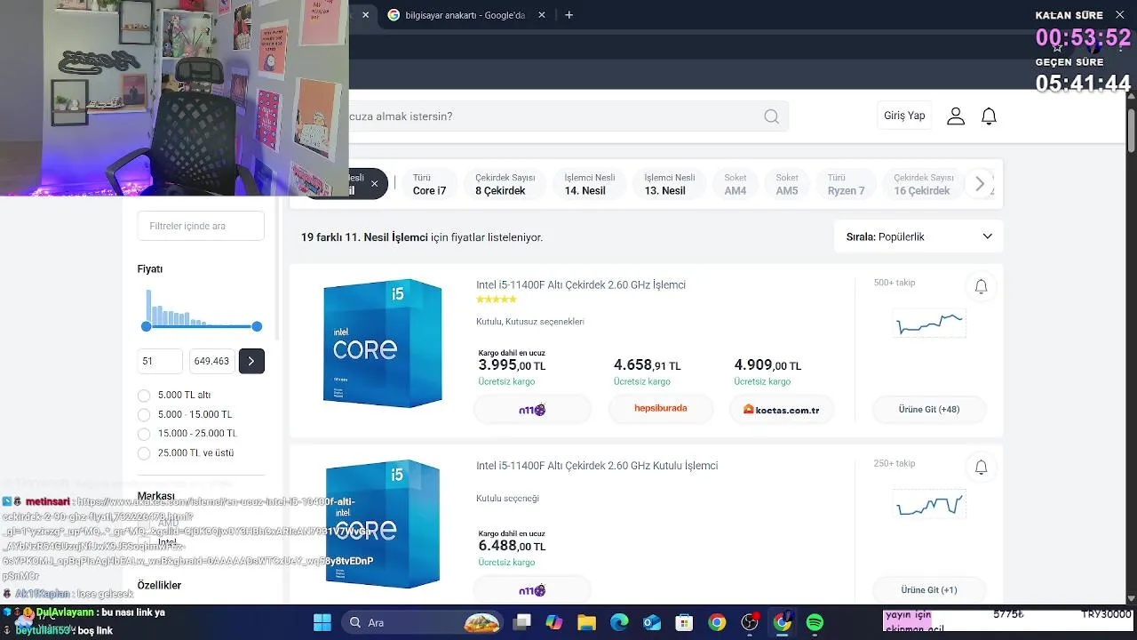The height and width of the screenshot is (640, 1137).
Task: Click the price history chart of Kutulu product
Action: point(928,504)
